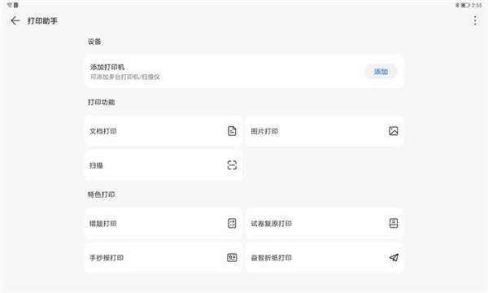
Task: Tap the 添加 button to add printer
Action: pos(381,72)
